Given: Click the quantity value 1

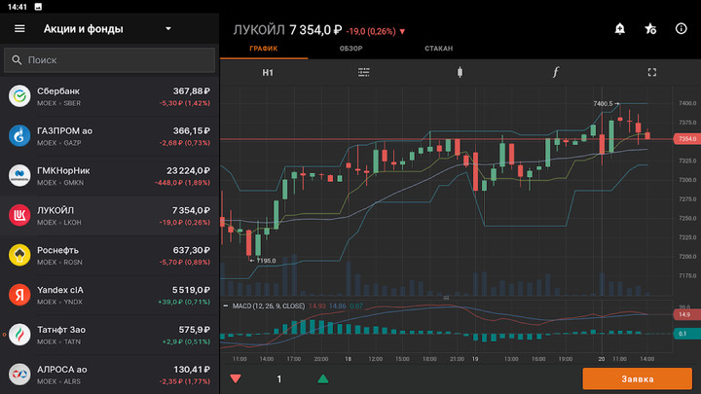Looking at the screenshot, I should (x=279, y=379).
